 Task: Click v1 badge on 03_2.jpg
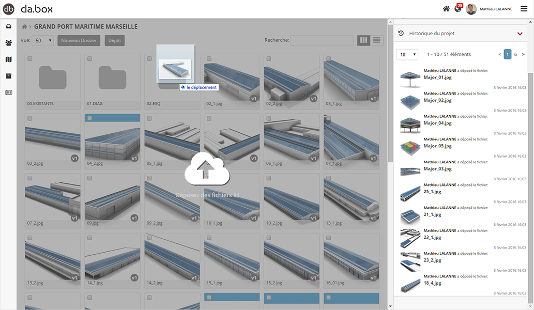click(x=74, y=158)
